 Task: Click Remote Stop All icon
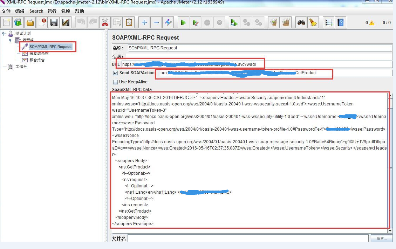[x=246, y=23]
